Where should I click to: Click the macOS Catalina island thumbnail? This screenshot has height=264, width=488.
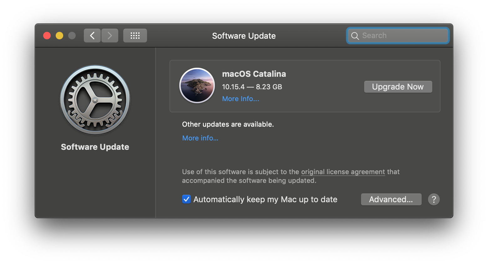click(197, 86)
